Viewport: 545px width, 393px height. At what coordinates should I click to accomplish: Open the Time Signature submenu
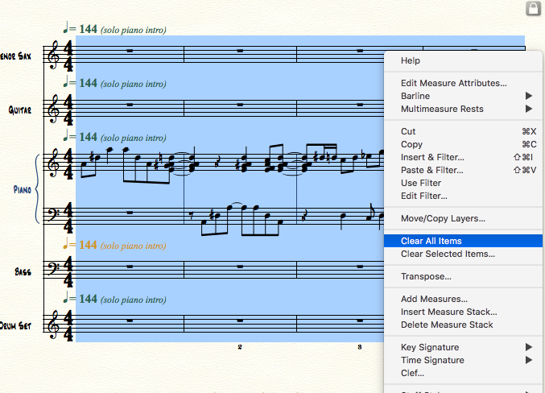point(464,360)
